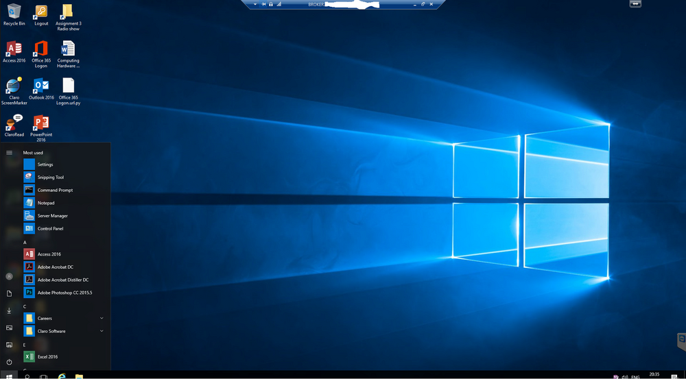This screenshot has height=379, width=686.
Task: Select Assignment 3 Radio show folder
Action: click(68, 17)
